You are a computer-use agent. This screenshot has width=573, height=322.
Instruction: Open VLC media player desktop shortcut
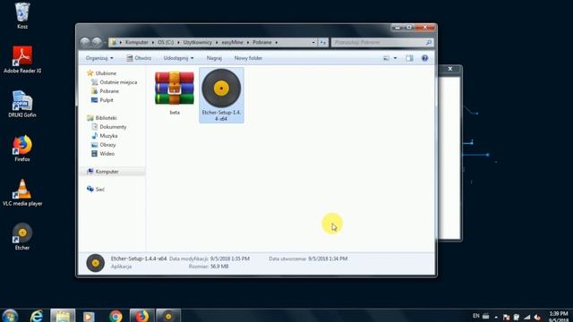tap(22, 192)
